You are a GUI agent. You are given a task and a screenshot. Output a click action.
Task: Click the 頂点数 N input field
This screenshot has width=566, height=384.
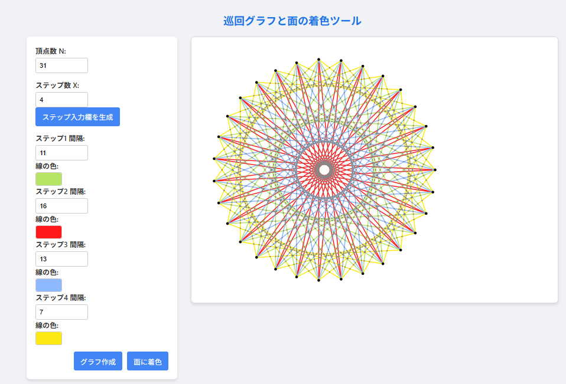[61, 65]
